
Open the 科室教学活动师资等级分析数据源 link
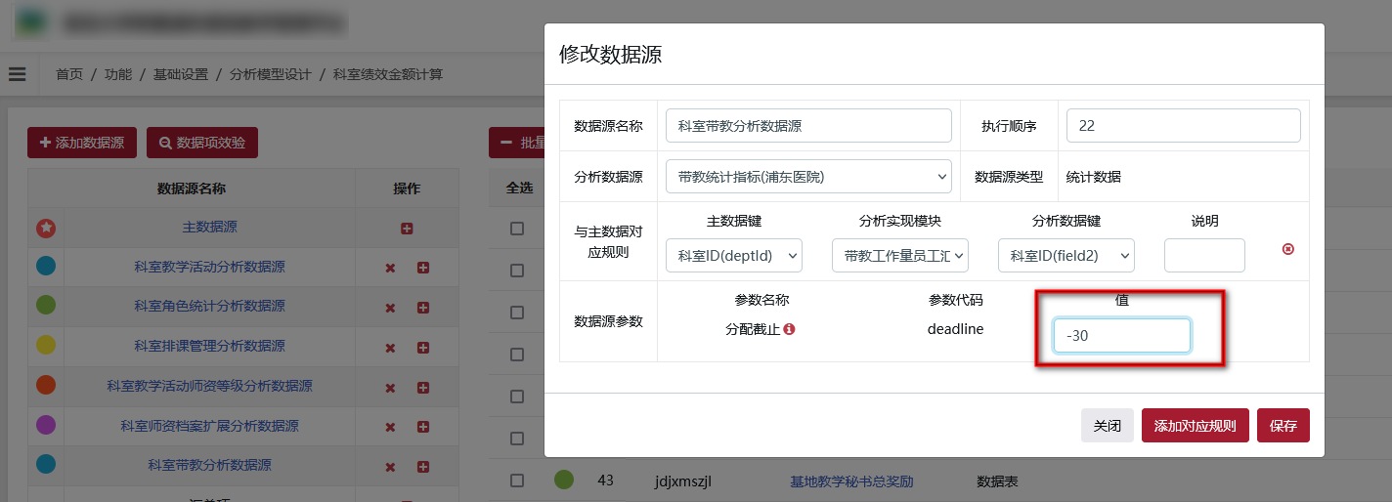pos(210,386)
